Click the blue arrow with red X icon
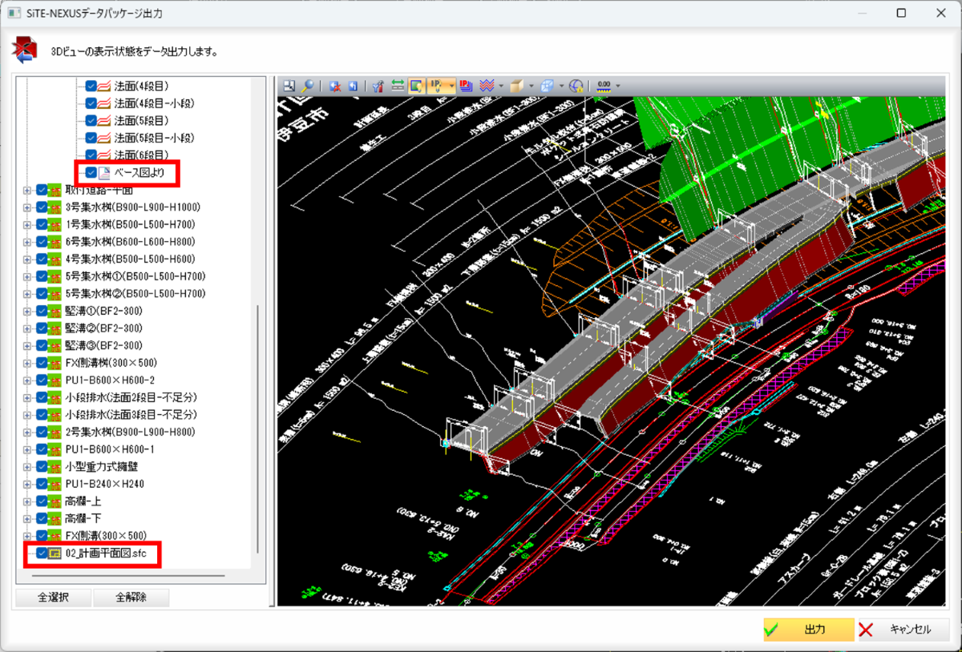This screenshot has height=652, width=962. point(335,86)
